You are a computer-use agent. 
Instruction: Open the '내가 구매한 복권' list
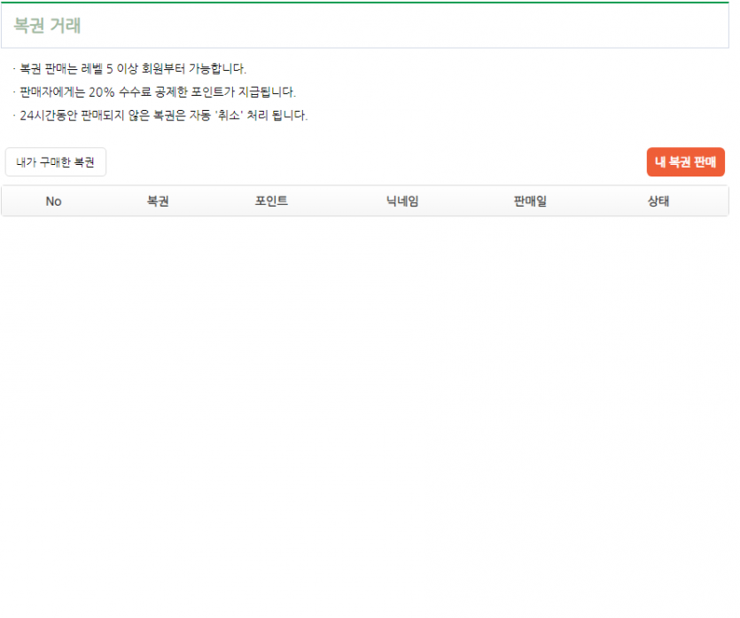(55, 162)
